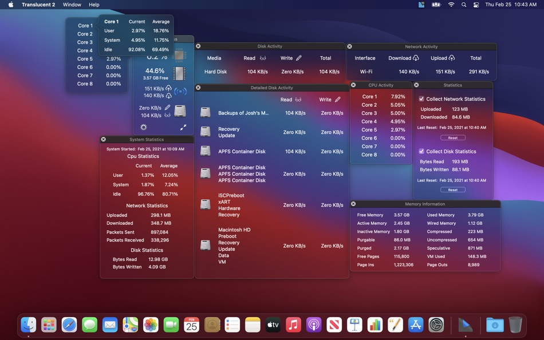The height and width of the screenshot is (340, 544).
Task: Click the disk icon beside the Recovery Update row
Action: (x=206, y=132)
